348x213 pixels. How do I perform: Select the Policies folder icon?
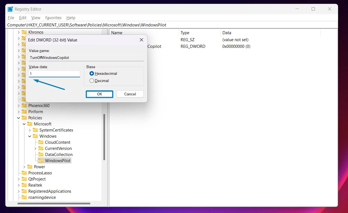pyautogui.click(x=24, y=118)
